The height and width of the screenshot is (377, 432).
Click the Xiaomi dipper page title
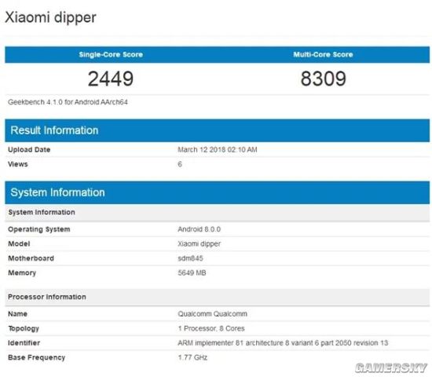pos(51,18)
